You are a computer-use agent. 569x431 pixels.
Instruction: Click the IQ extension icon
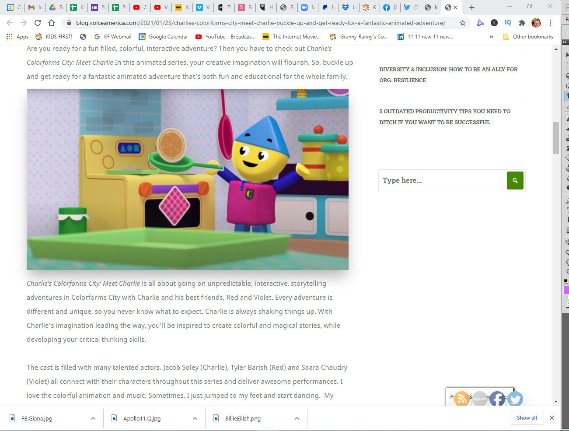click(508, 23)
